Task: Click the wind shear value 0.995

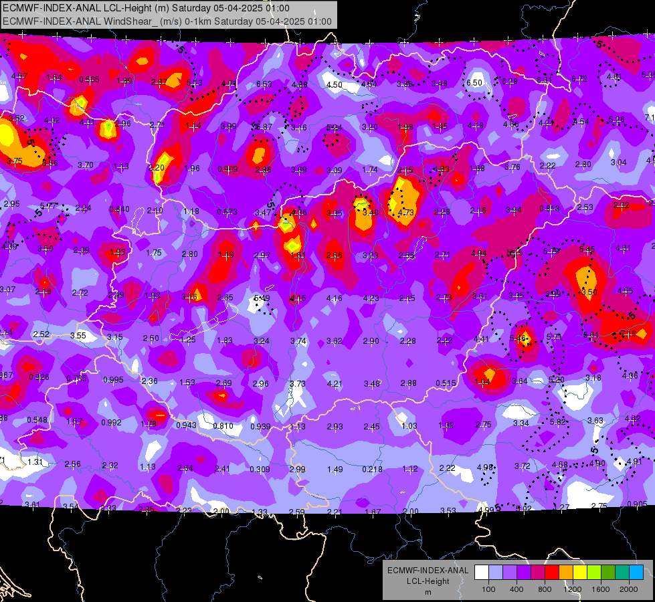Action: (x=113, y=380)
